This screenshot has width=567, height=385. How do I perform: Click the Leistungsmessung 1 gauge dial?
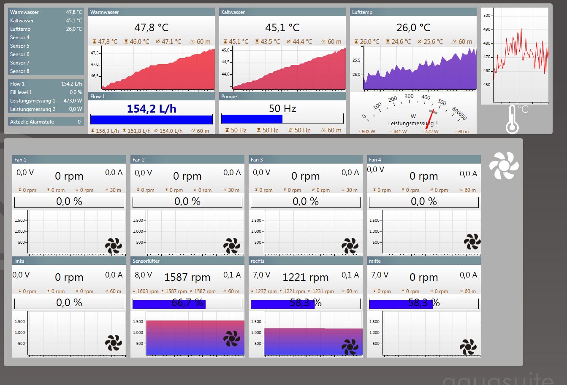point(413,110)
